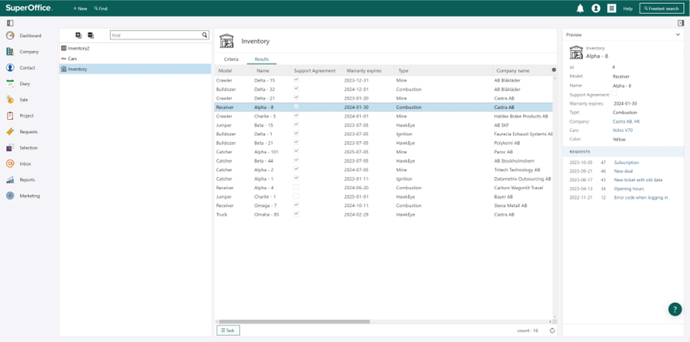Refresh the results list
Image resolution: width=690 pixels, height=342 pixels.
pos(552,331)
